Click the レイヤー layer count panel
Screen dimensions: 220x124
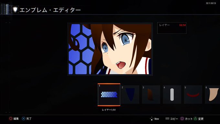(172, 28)
